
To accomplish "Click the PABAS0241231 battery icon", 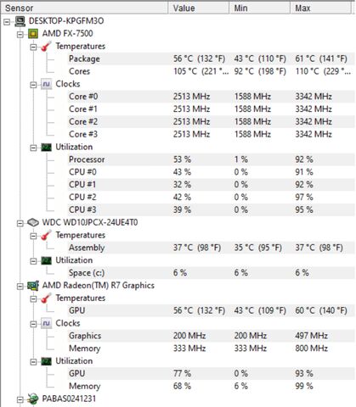I will [33, 399].
